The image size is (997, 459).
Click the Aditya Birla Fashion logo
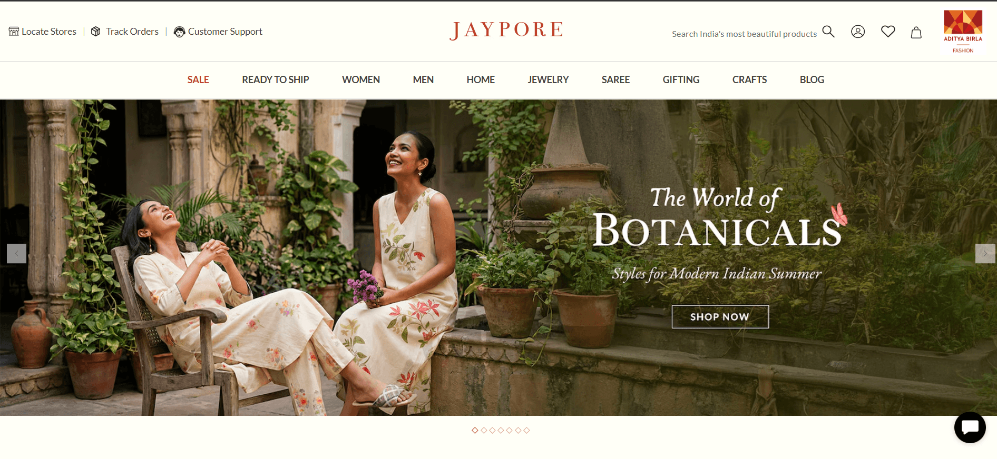coord(963,32)
